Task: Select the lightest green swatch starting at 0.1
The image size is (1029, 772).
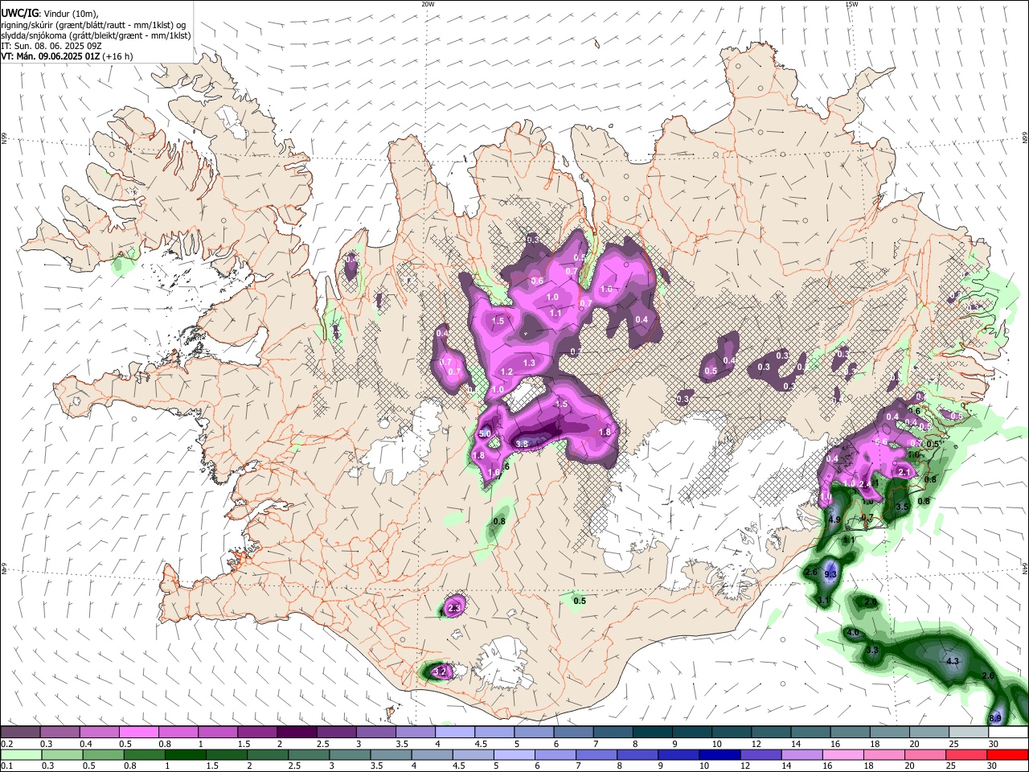Action: tap(21, 754)
